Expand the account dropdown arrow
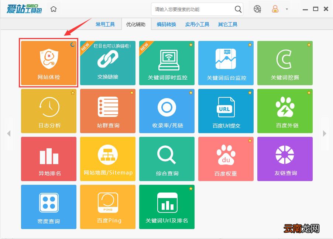The image size is (333, 239). [x=287, y=9]
